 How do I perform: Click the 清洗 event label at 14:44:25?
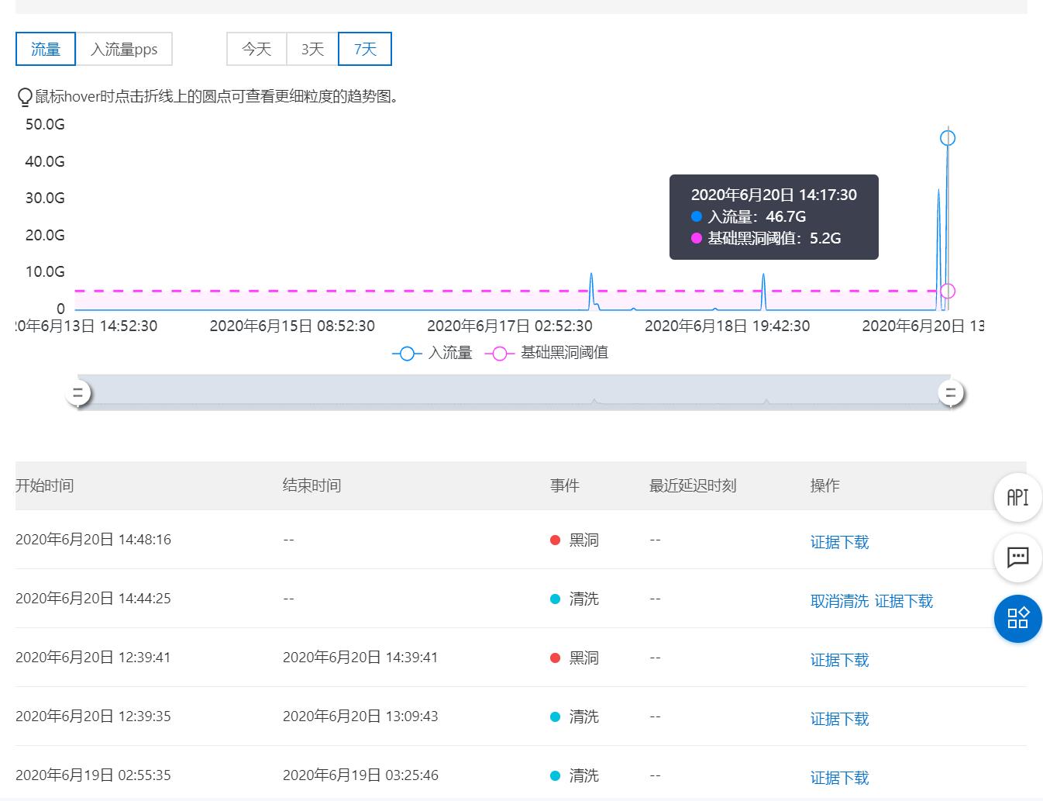(x=583, y=599)
